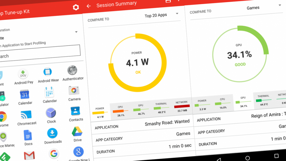Click the green GPU gauge ring
This screenshot has width=286, height=161.
pos(240,54)
